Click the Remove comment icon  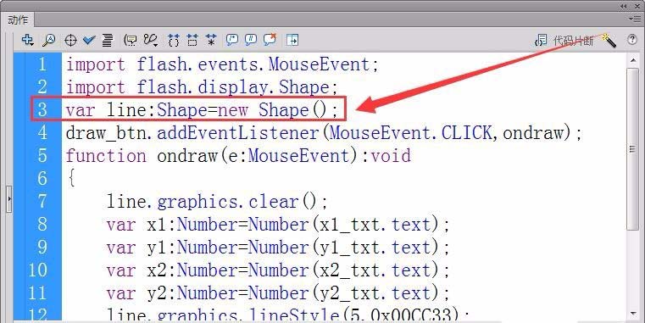[270, 40]
